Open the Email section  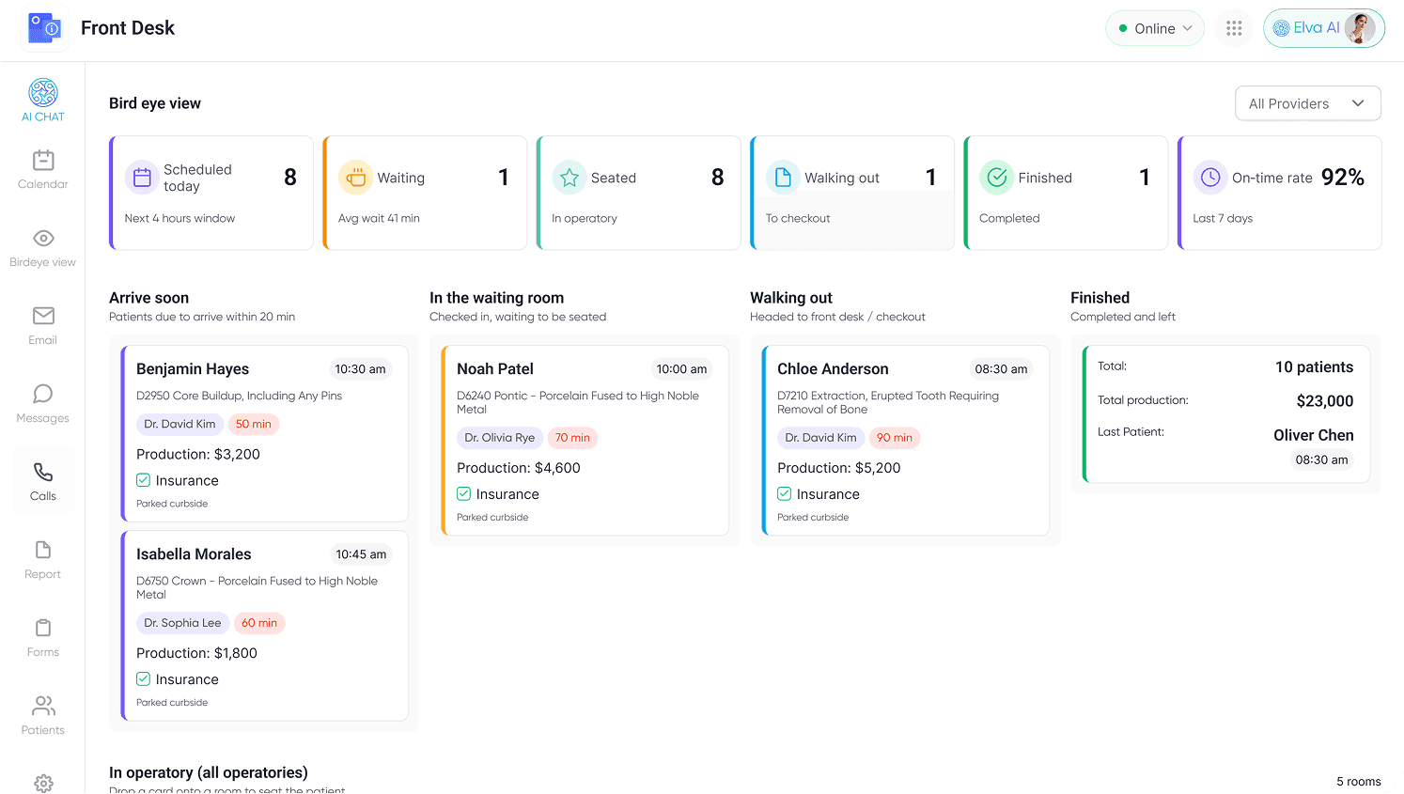(x=42, y=324)
